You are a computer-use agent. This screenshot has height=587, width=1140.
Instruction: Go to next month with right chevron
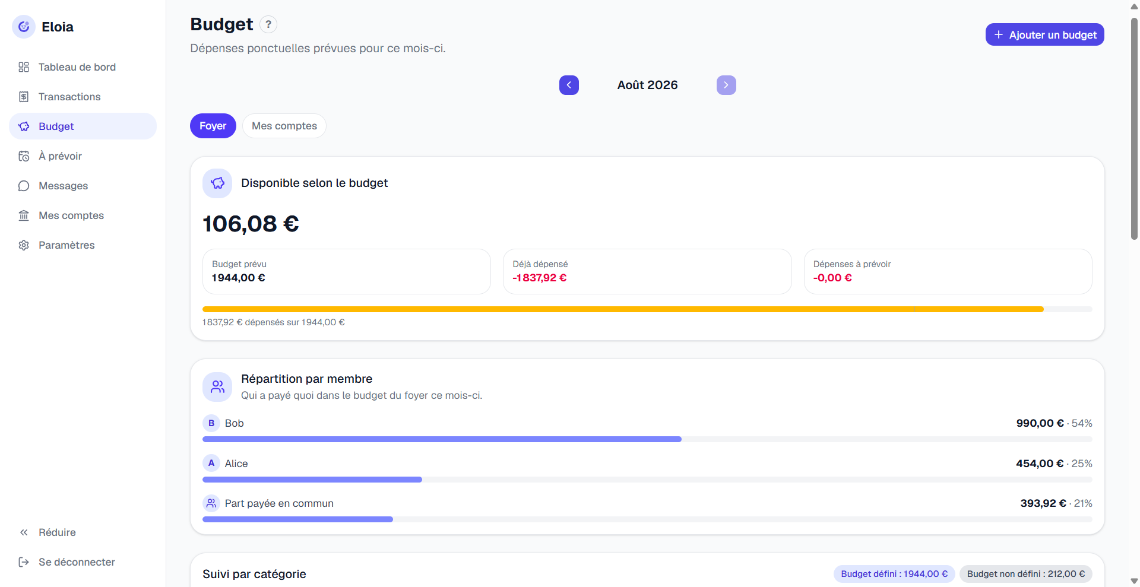[x=726, y=85]
